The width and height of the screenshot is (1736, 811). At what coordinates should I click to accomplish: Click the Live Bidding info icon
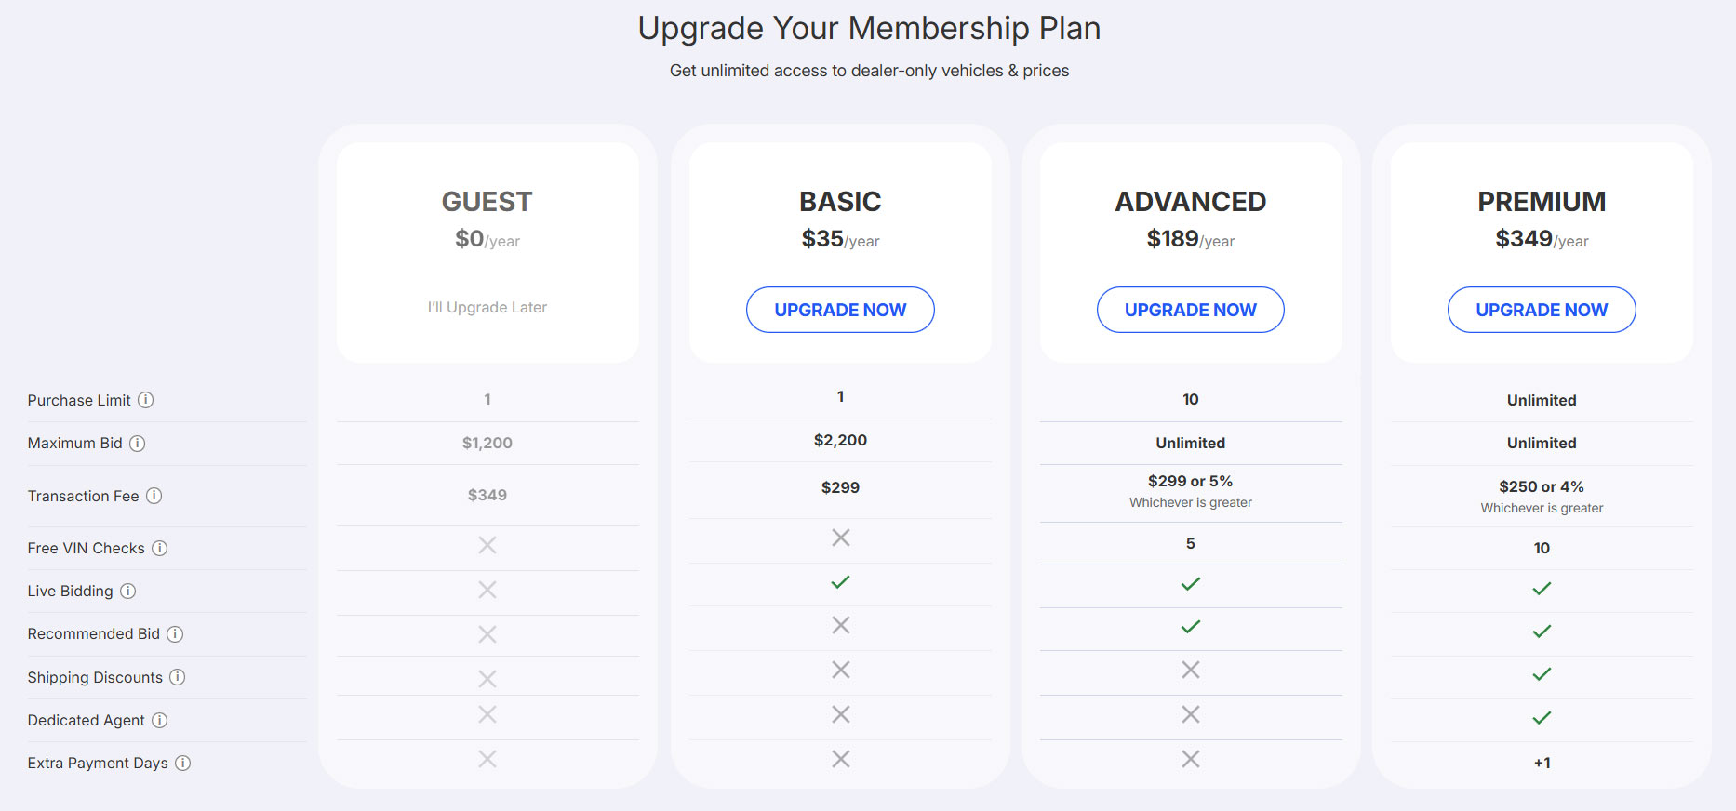click(x=130, y=592)
